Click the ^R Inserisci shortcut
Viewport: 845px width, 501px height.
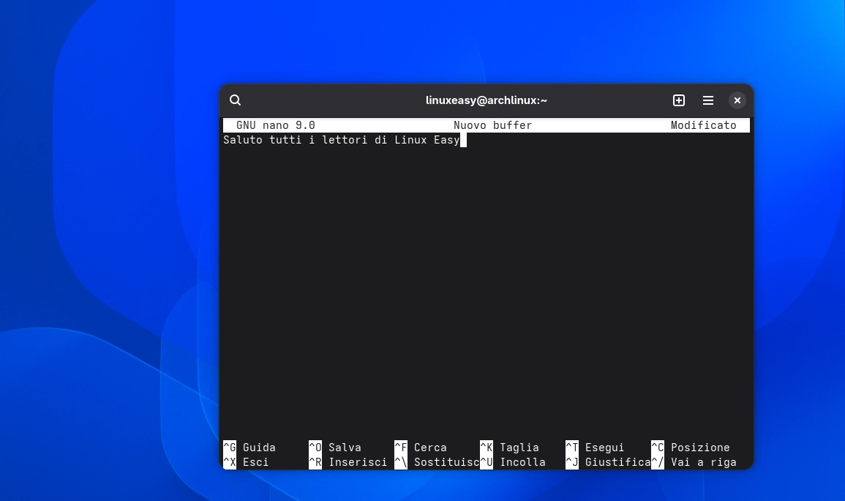348,462
